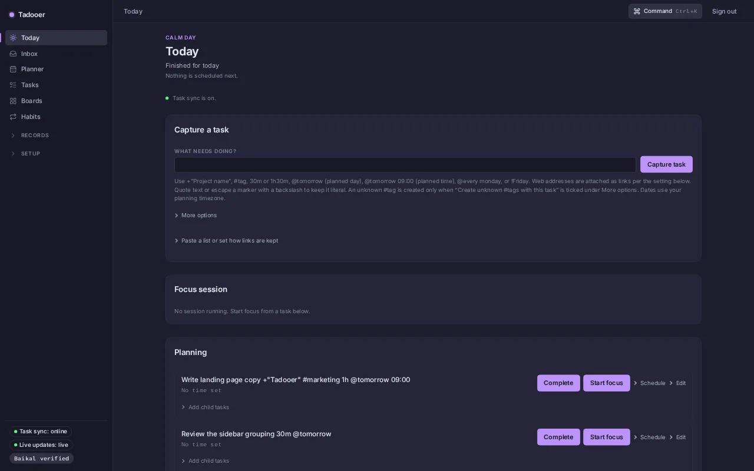754x471 pixels.
Task: Click the Inbox tray icon
Action: tap(13, 54)
